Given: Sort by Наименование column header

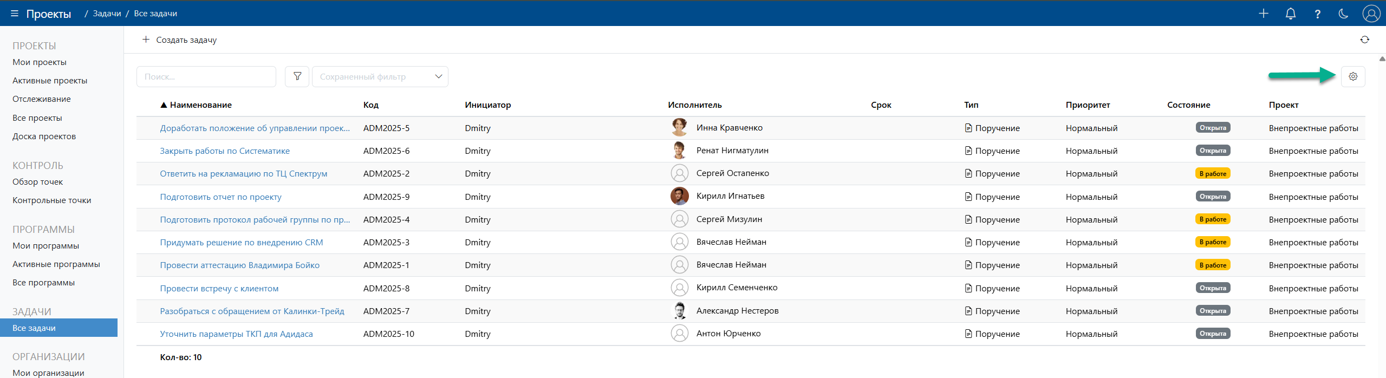Looking at the screenshot, I should tap(200, 105).
